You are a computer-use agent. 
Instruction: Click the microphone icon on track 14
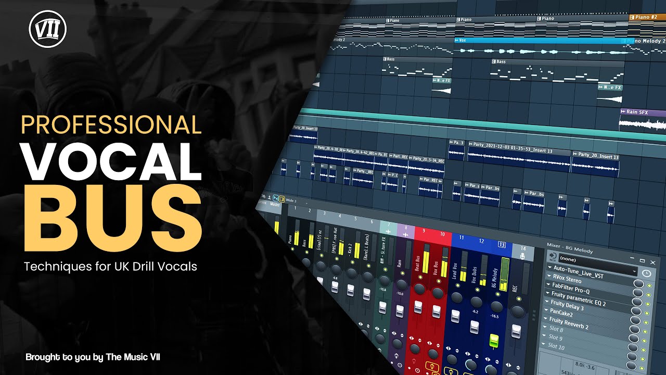tap(522, 256)
